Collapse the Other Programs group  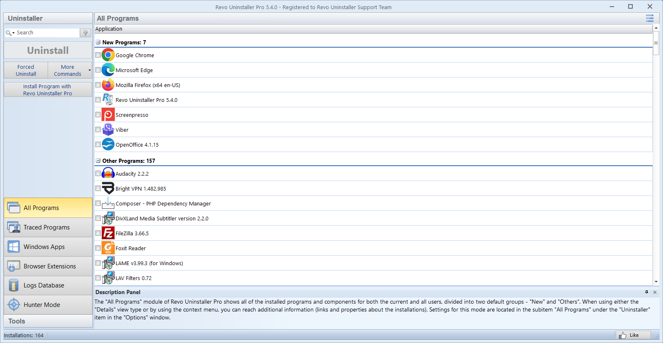point(98,161)
